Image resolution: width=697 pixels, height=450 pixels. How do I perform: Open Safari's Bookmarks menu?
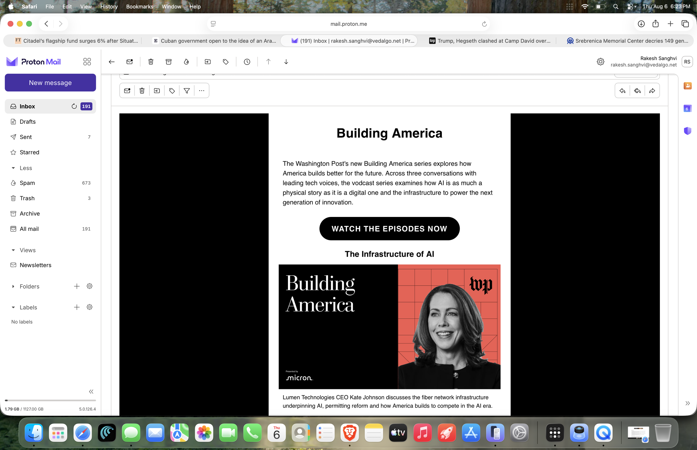[x=139, y=6]
